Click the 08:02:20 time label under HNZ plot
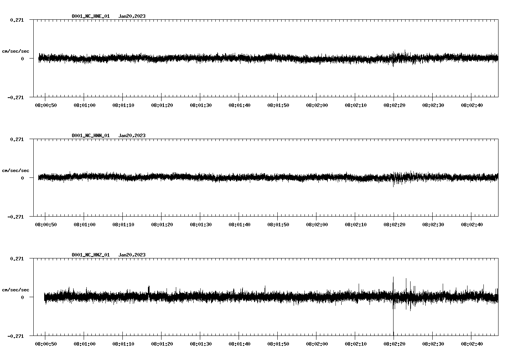Screen dimensions: 526x358 (394, 344)
